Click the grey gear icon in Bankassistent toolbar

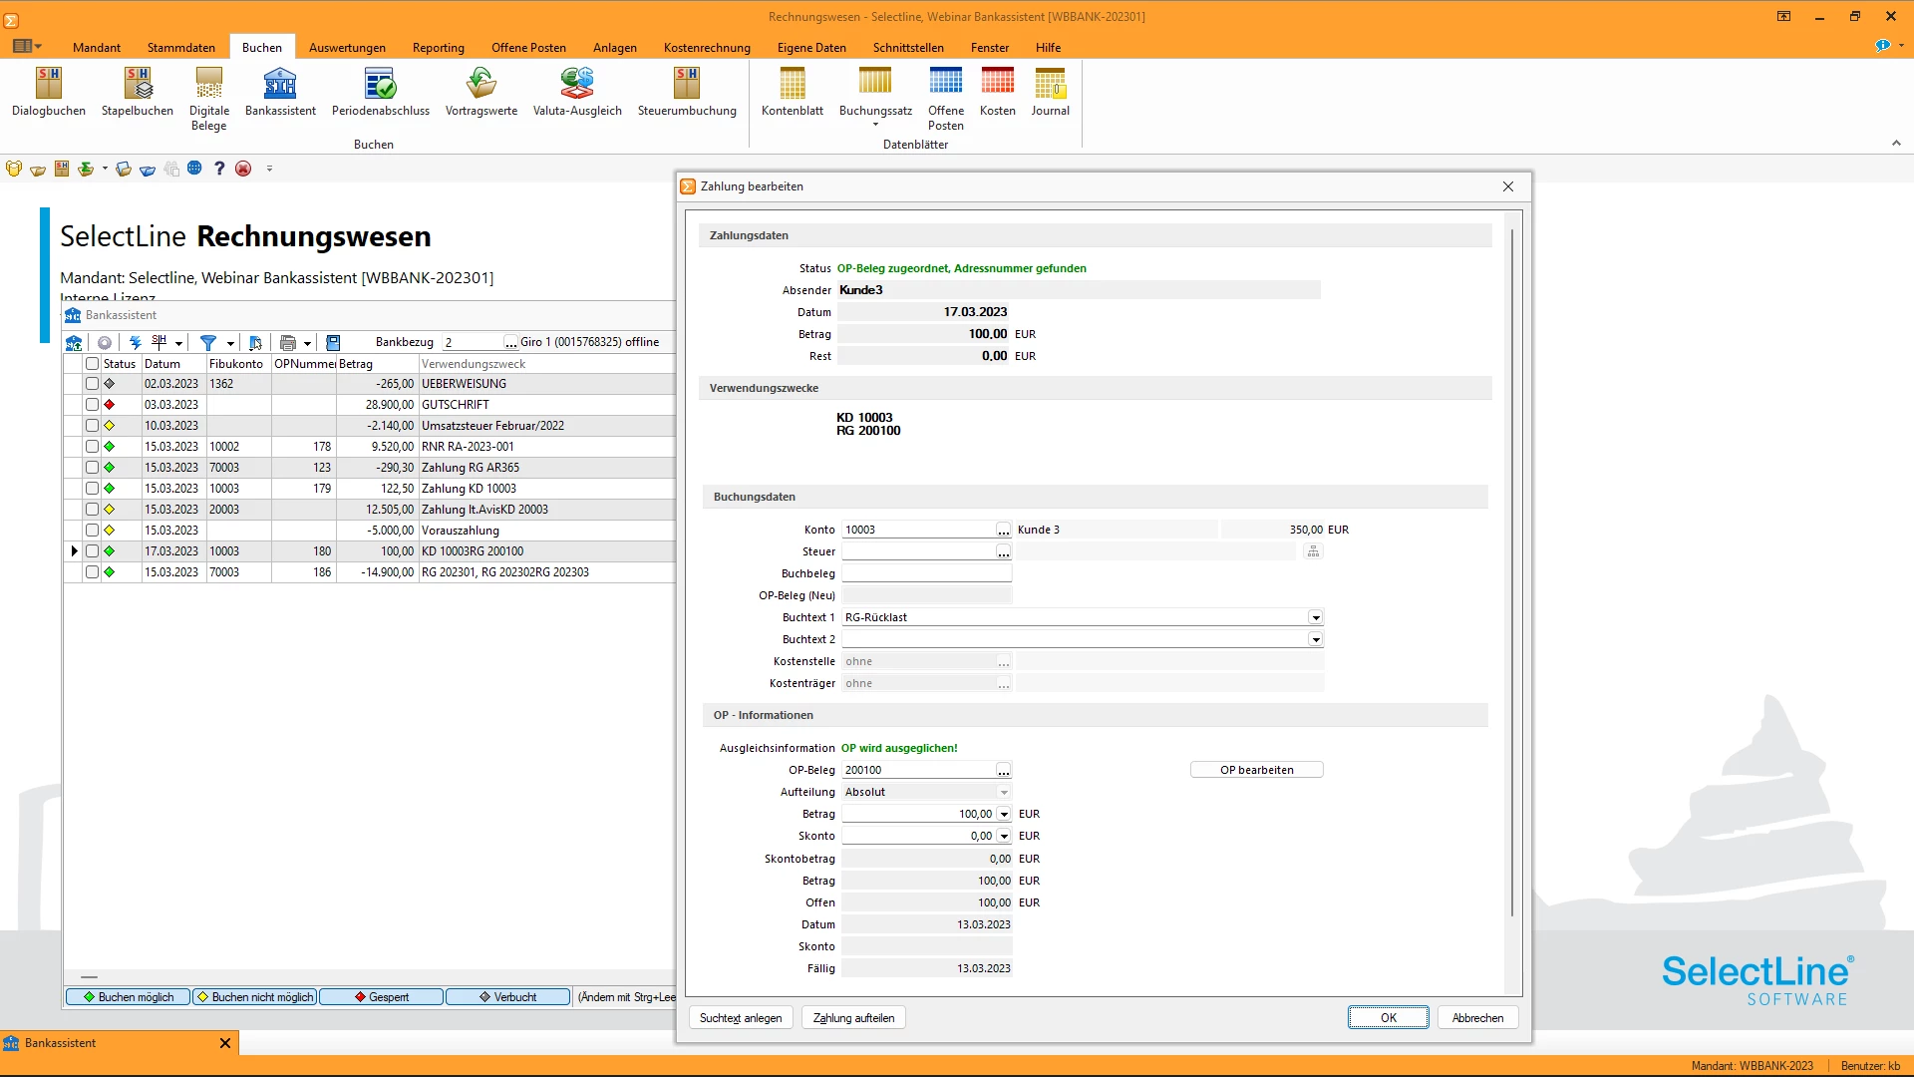coord(104,342)
